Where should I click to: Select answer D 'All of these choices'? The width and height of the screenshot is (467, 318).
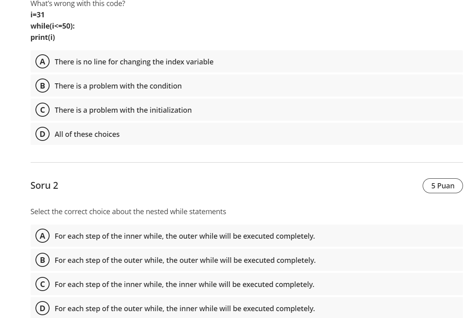click(87, 134)
